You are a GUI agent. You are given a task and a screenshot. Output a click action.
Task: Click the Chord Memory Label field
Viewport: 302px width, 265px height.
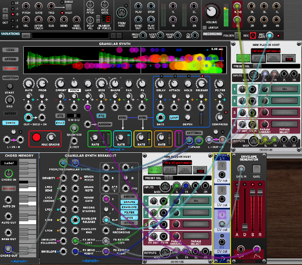[x=9, y=163]
